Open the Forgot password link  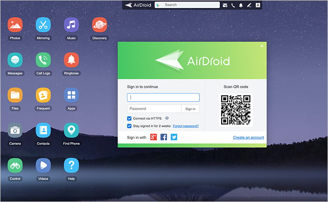point(186,126)
